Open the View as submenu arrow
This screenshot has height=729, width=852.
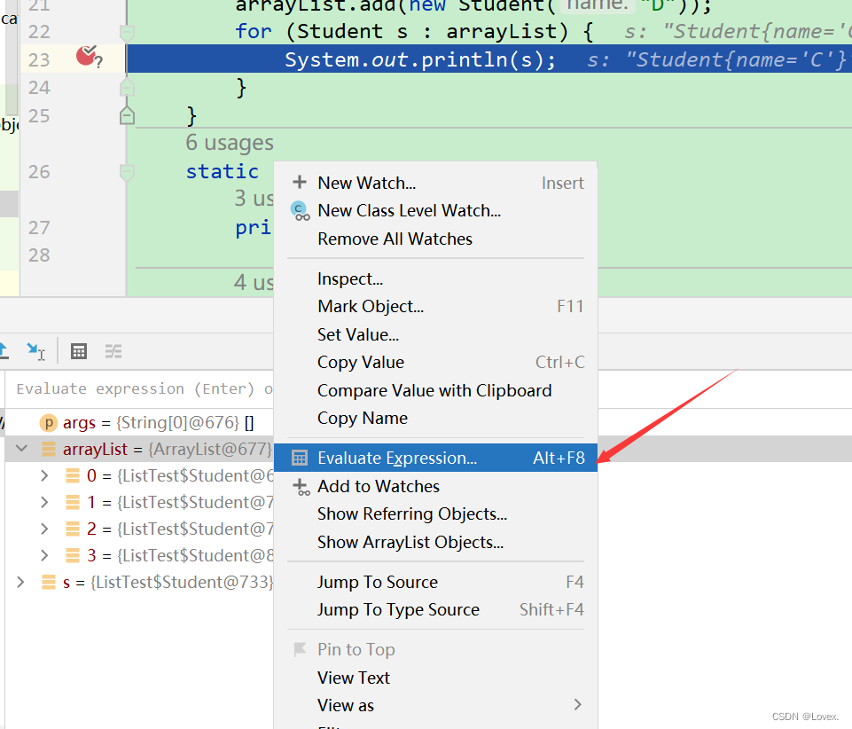tap(577, 704)
